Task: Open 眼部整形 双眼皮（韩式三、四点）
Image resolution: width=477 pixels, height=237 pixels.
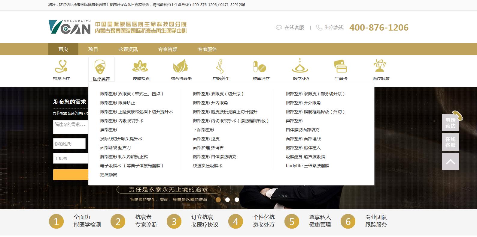Action: tap(132, 94)
